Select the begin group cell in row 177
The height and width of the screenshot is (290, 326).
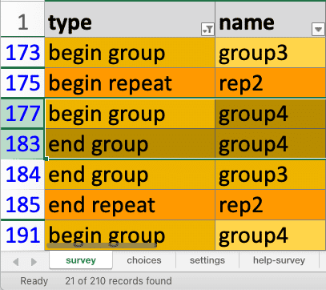click(x=130, y=114)
